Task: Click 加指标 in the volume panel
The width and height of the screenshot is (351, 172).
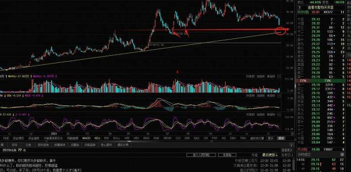Action: click(261, 76)
